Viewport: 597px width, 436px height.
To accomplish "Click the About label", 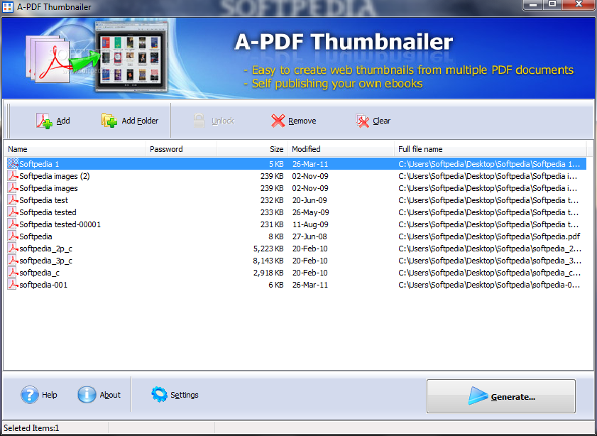I will 110,395.
